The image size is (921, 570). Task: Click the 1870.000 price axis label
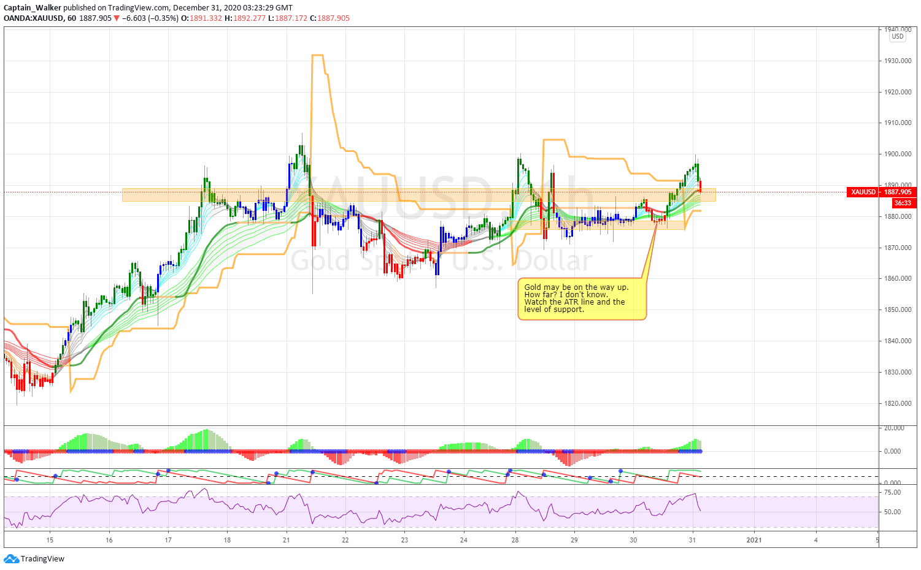tap(897, 248)
